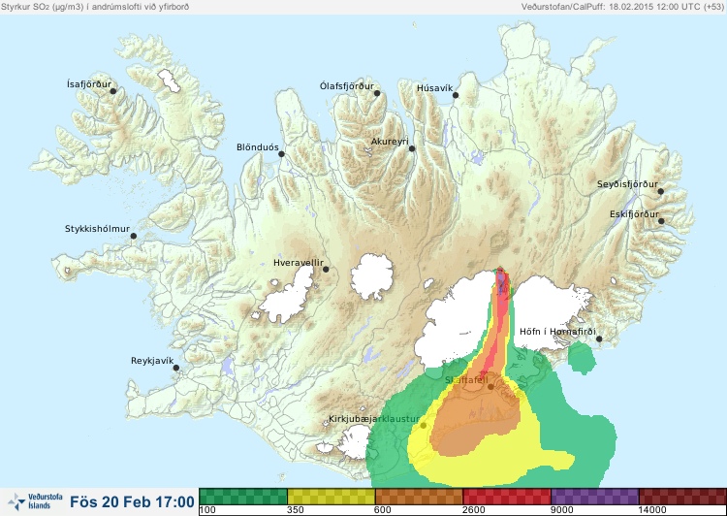Click the red high-concentration plume near the eruption source

(500, 315)
